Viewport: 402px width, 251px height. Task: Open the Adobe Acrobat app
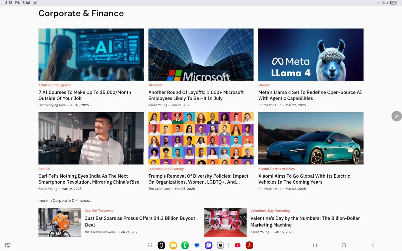point(249,245)
